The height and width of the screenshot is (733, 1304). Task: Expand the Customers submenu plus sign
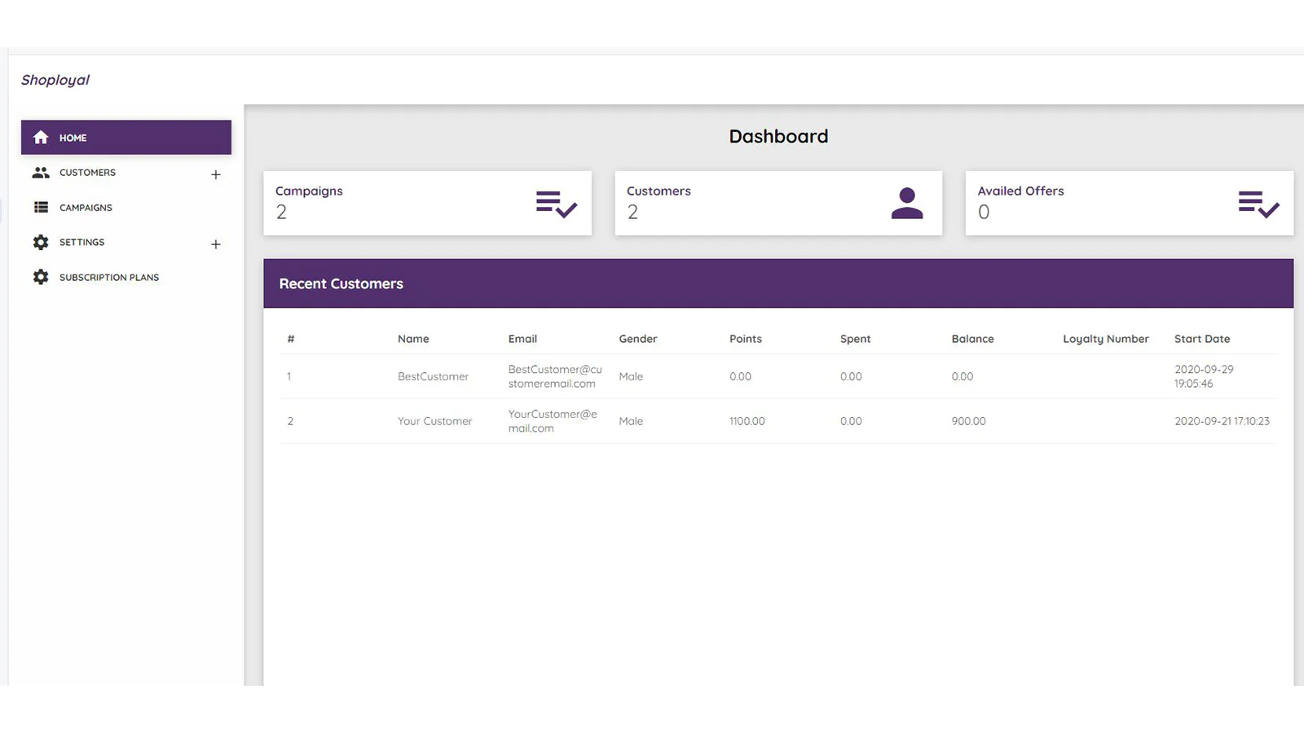(216, 174)
